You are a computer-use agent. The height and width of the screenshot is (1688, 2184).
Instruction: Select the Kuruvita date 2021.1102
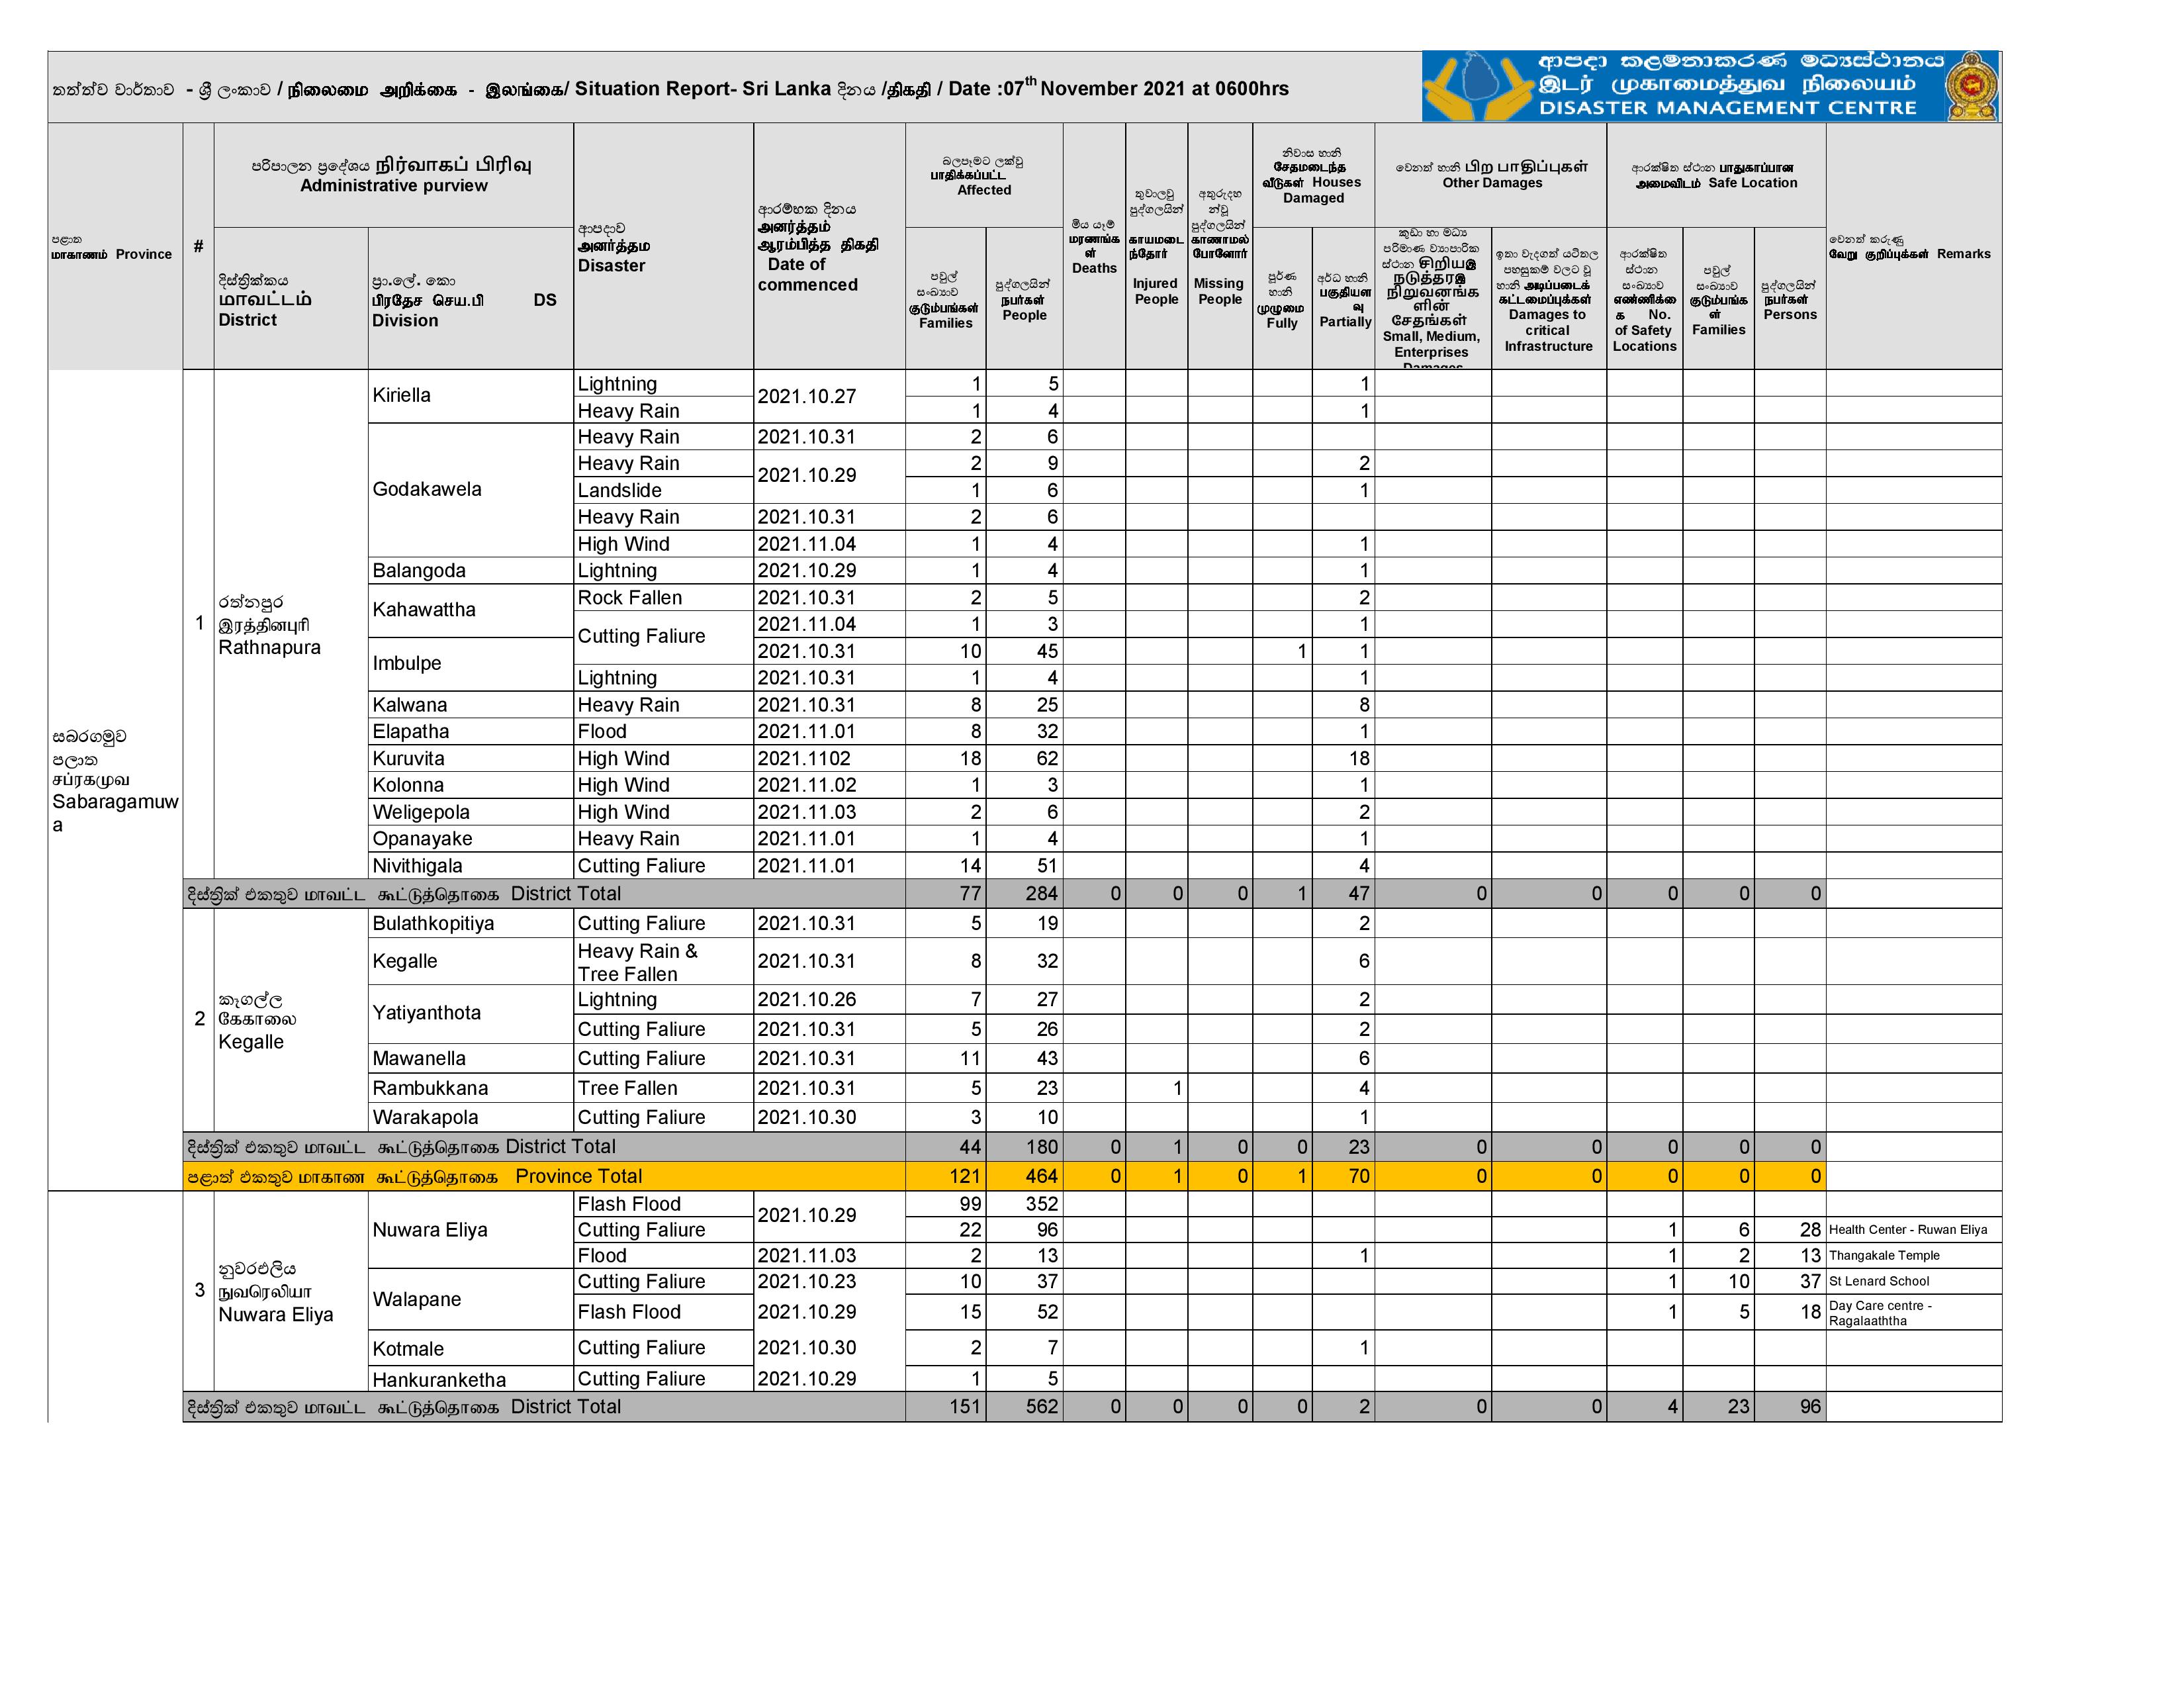(829, 759)
